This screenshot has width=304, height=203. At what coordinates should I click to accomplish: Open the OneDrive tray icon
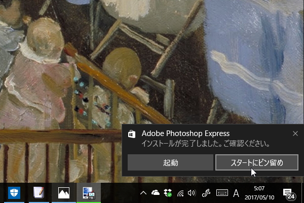[156, 193]
